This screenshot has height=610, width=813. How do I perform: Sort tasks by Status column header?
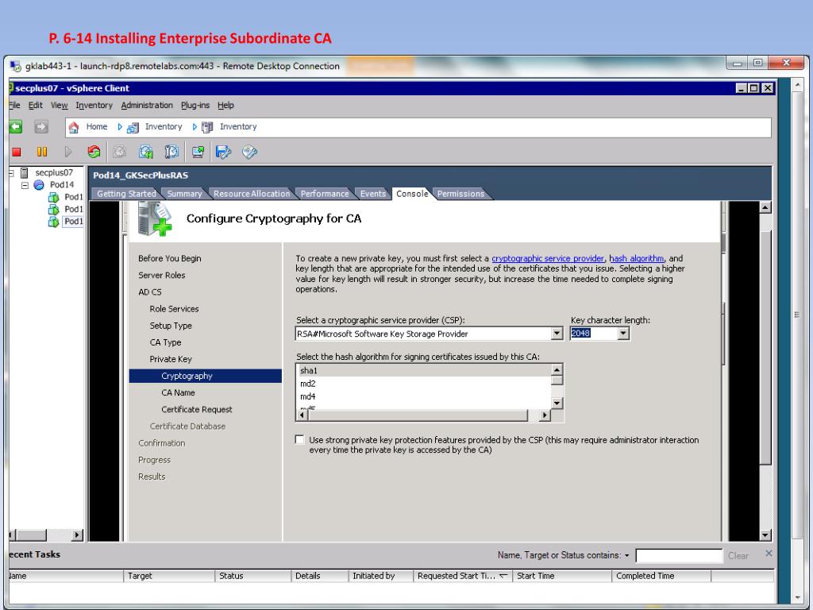253,576
